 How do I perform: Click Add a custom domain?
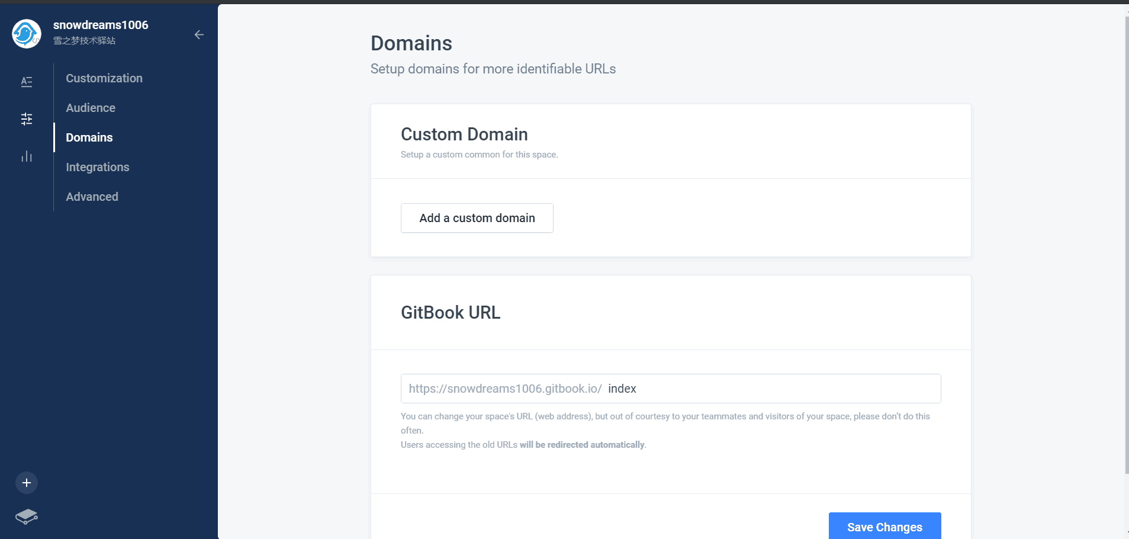coord(477,217)
